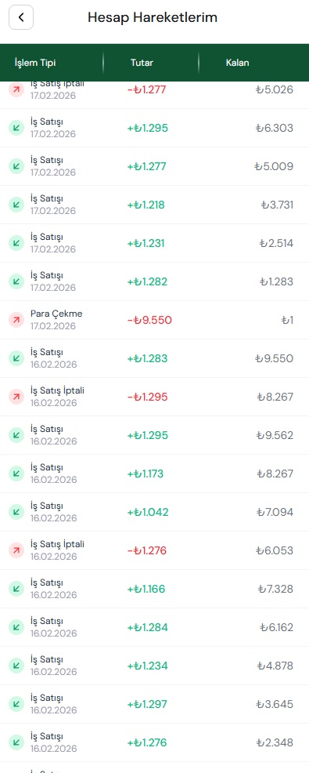Select the Kalan column header
The width and height of the screenshot is (309, 773).
click(237, 63)
